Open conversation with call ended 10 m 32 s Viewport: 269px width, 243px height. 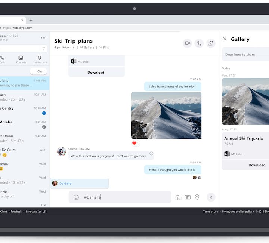click(25, 180)
